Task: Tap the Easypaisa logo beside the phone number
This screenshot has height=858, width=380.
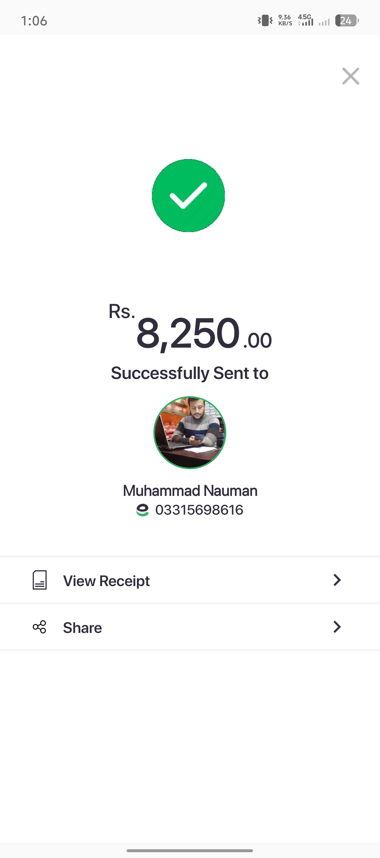Action: (x=142, y=510)
